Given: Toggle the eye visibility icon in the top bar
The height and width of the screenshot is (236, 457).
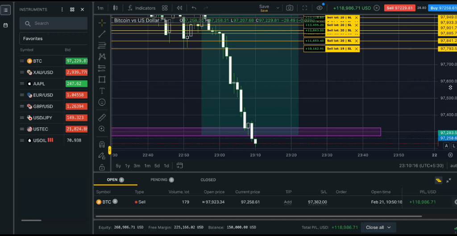Looking at the screenshot, I should [x=320, y=8].
